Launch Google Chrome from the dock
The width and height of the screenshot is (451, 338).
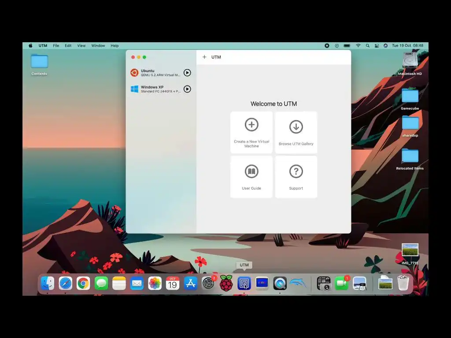[83, 283]
